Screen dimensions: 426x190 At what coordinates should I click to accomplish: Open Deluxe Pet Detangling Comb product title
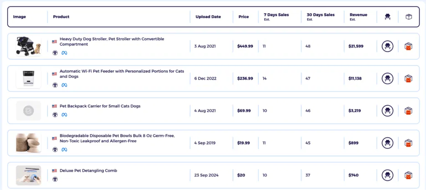(88, 171)
